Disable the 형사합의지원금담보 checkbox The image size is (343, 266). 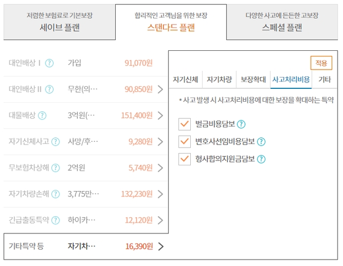185,159
